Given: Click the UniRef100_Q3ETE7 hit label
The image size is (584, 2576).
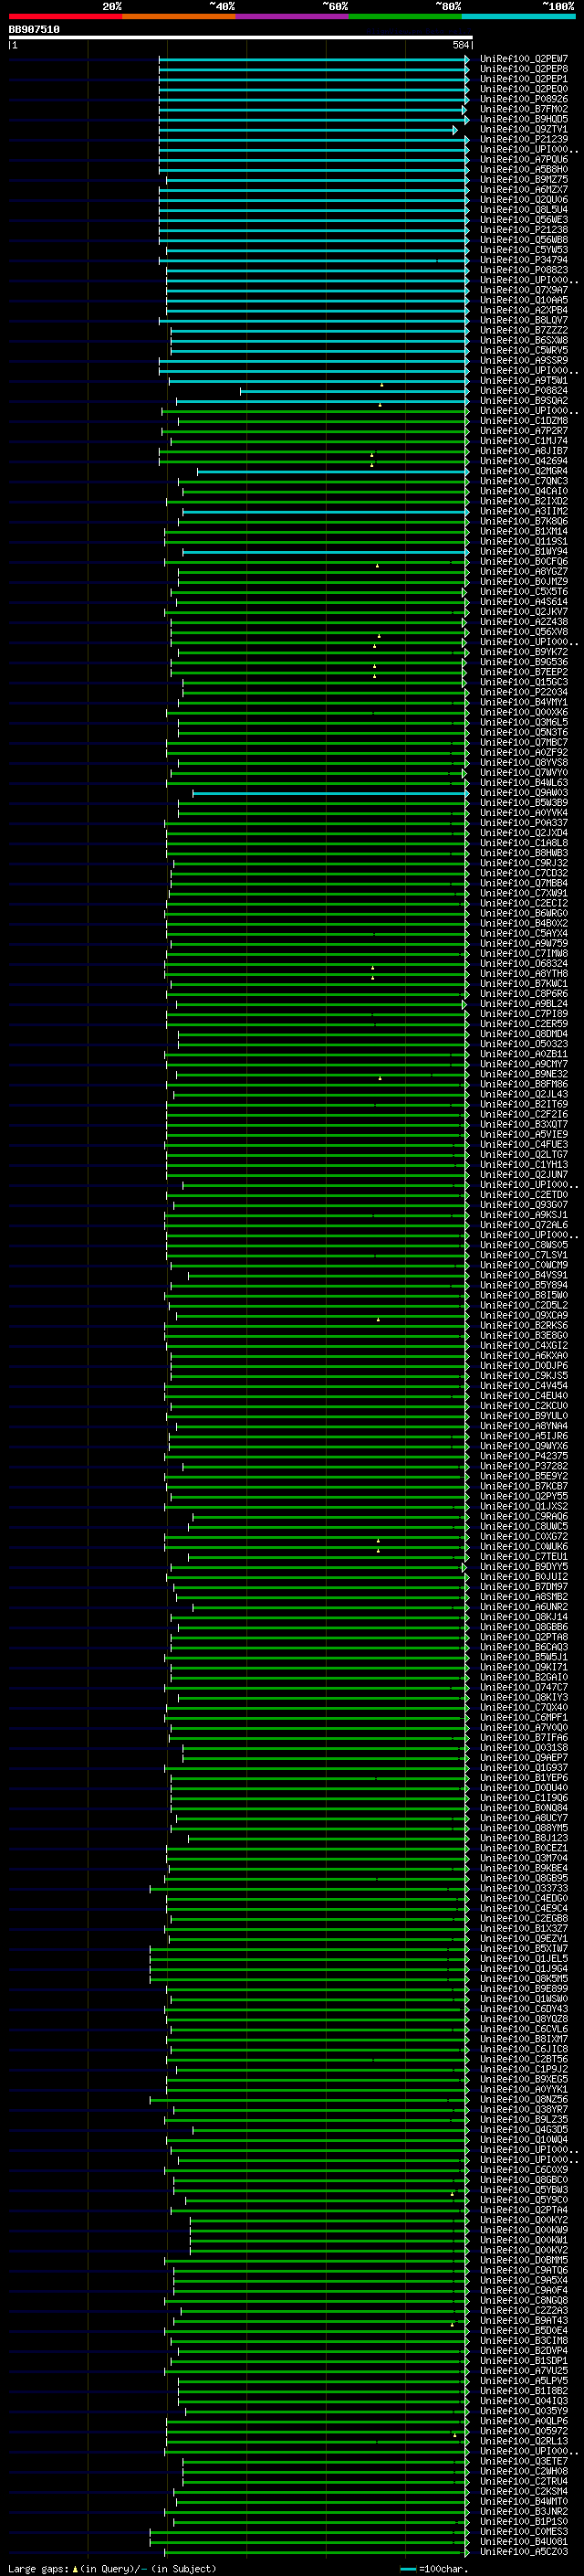Looking at the screenshot, I should pyautogui.click(x=524, y=2461).
